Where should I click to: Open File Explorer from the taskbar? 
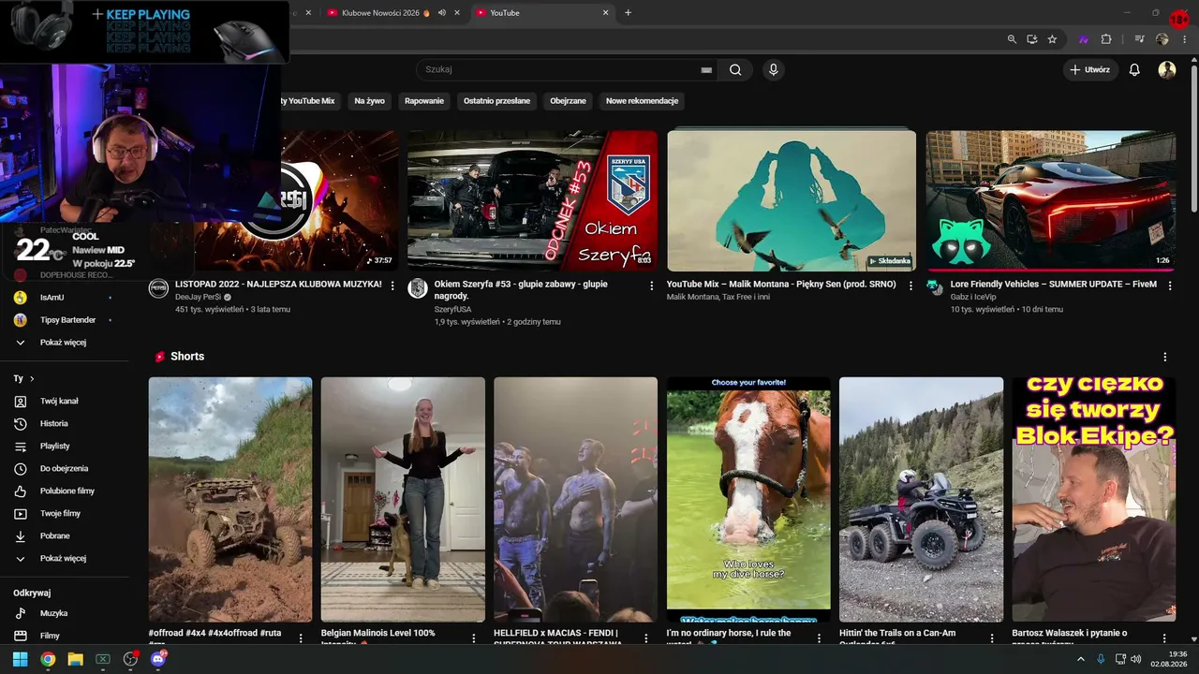click(75, 659)
